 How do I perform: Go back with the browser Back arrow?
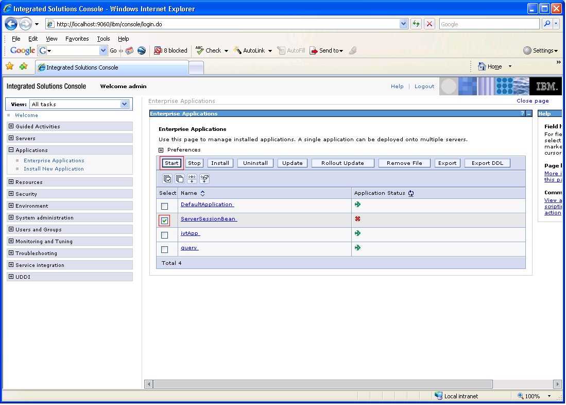coord(11,24)
